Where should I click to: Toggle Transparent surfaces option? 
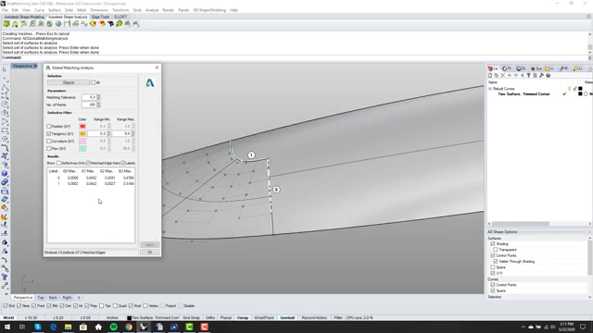pyautogui.click(x=496, y=250)
